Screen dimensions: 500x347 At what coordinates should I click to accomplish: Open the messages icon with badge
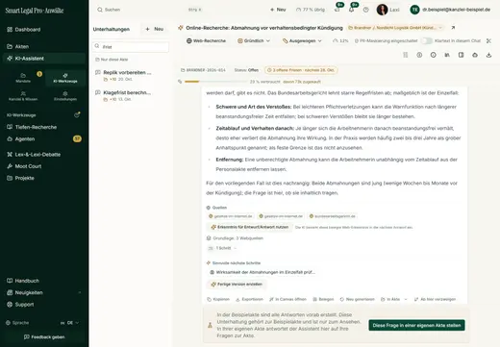[x=337, y=10]
